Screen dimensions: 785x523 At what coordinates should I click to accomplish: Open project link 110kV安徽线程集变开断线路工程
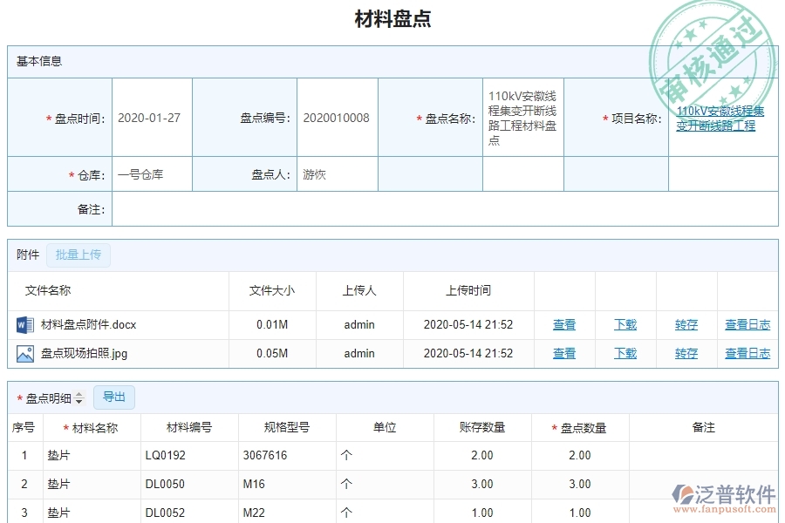(x=720, y=118)
